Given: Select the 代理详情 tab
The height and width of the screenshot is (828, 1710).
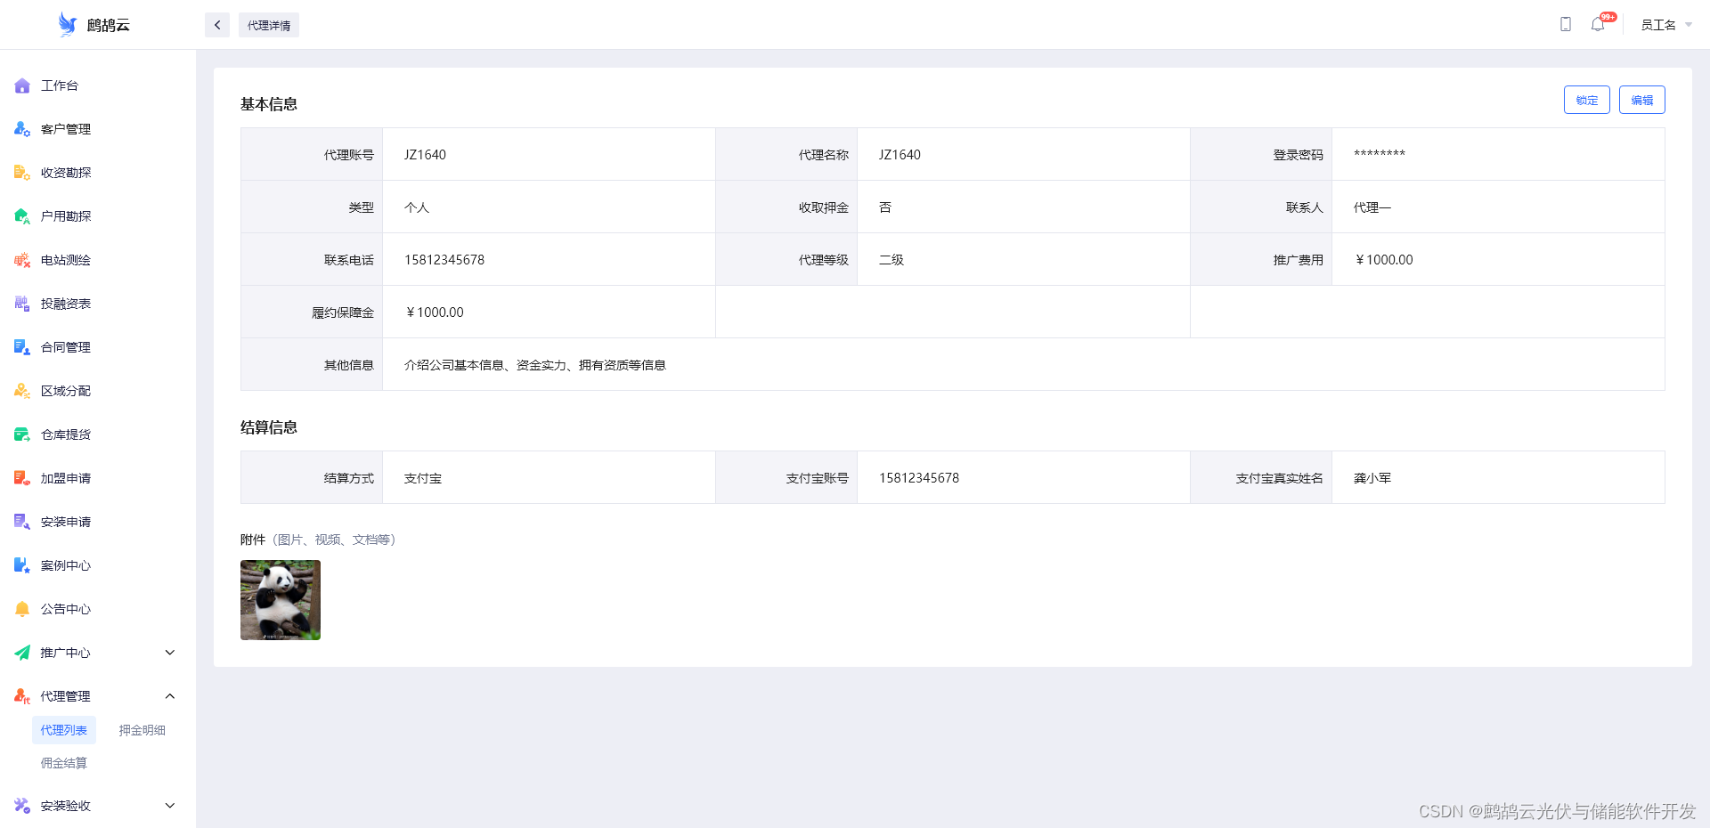Looking at the screenshot, I should (269, 25).
